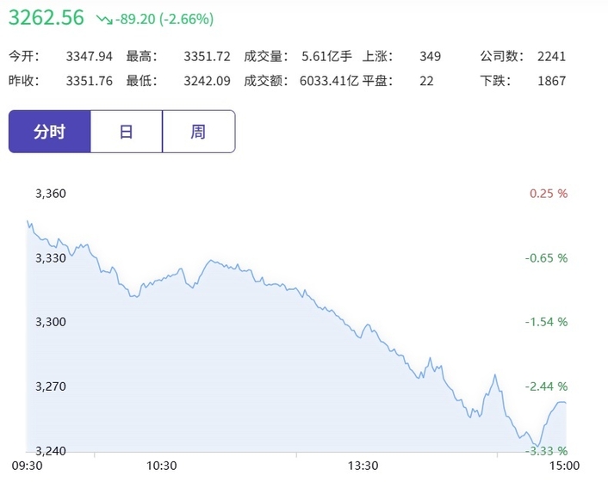Click the 最低 value 3242.09

pyautogui.click(x=207, y=81)
